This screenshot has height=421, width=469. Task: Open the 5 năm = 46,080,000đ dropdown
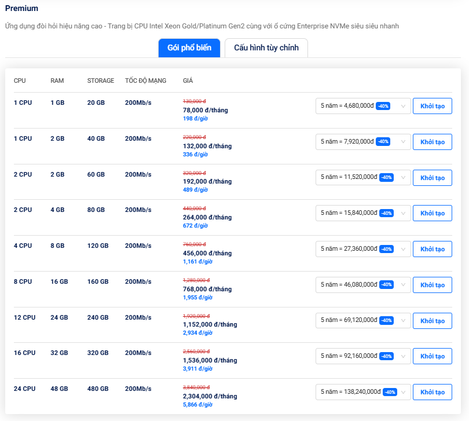pos(363,285)
